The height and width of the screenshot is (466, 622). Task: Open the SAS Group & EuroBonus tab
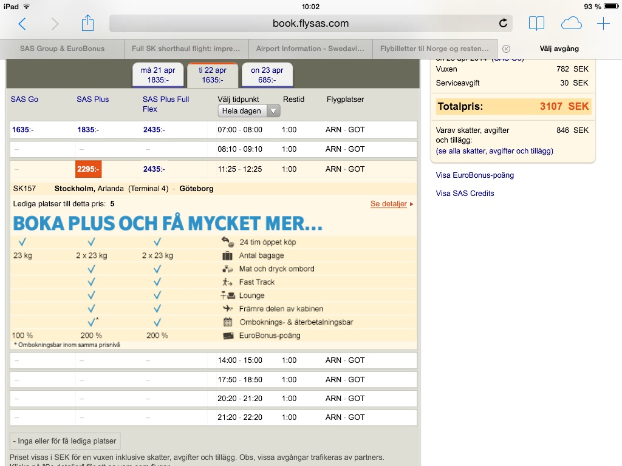pyautogui.click(x=63, y=49)
